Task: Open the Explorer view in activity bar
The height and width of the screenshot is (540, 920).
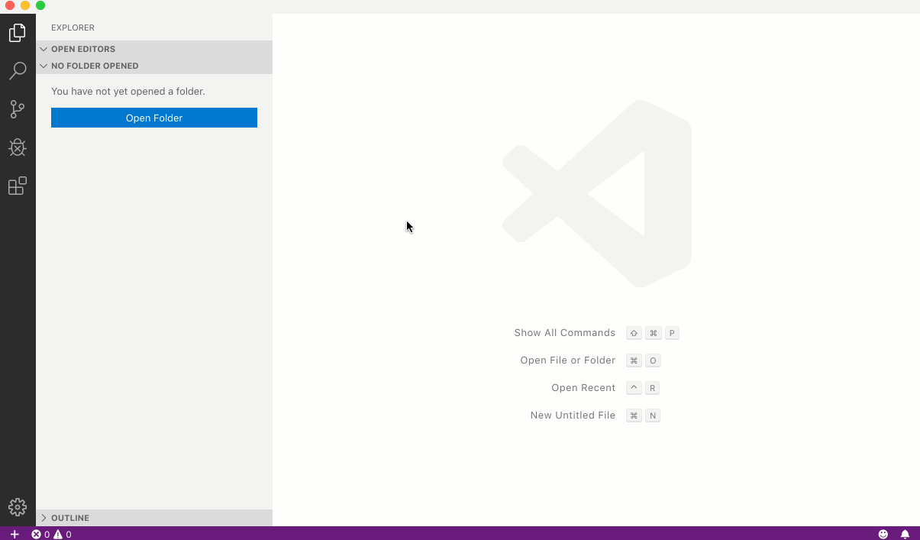Action: pyautogui.click(x=18, y=33)
